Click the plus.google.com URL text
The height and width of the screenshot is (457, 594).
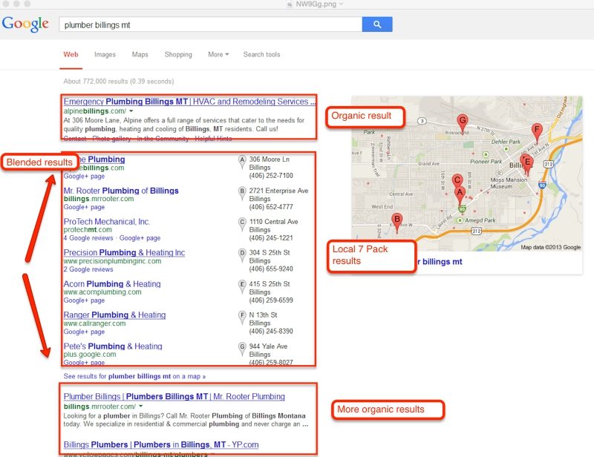tap(90, 355)
